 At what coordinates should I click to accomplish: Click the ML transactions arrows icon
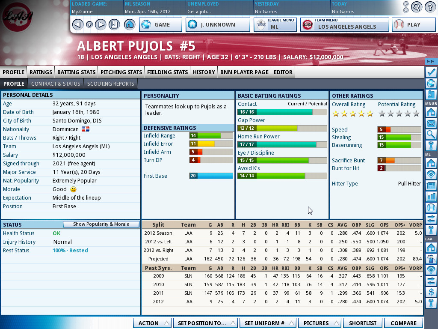(x=431, y=219)
